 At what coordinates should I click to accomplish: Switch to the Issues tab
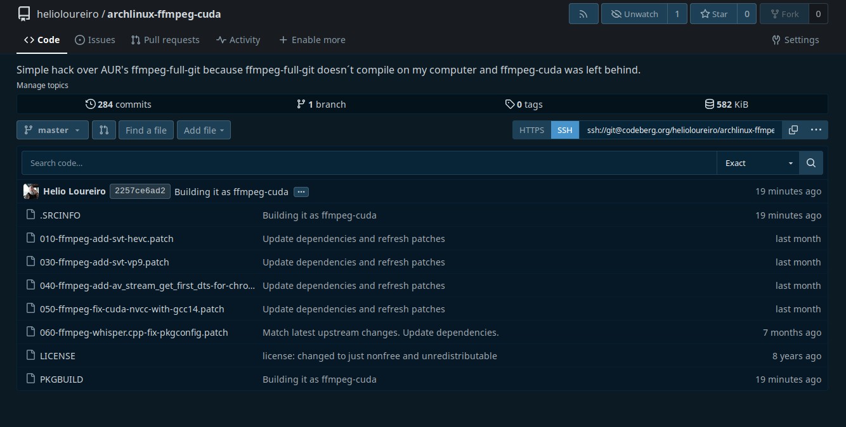click(x=95, y=40)
